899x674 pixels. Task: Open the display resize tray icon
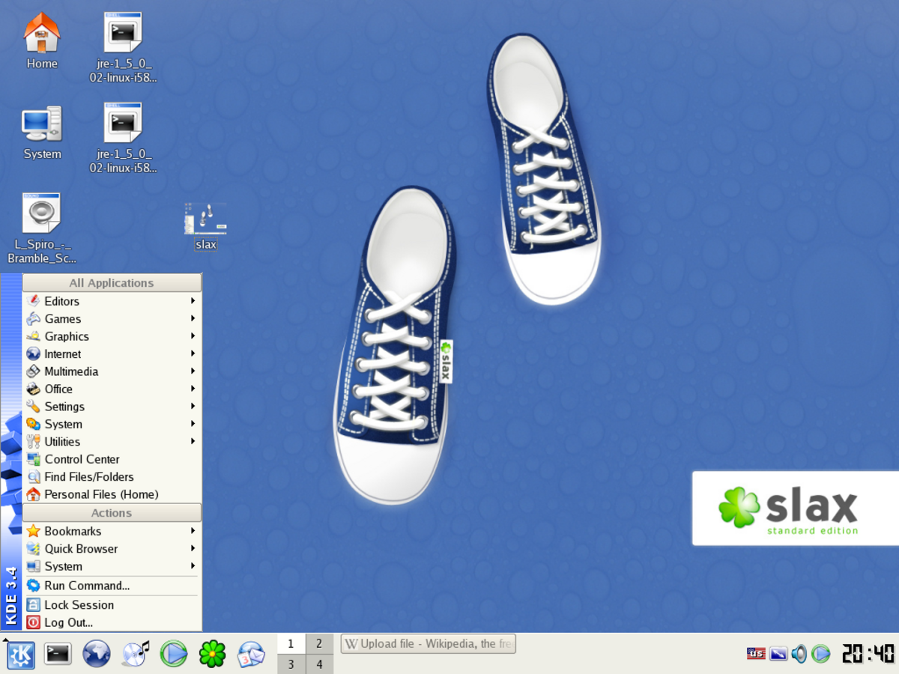(x=778, y=654)
